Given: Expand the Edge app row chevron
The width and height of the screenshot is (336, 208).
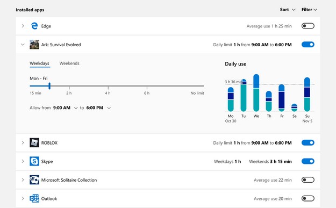Looking at the screenshot, I should point(23,26).
